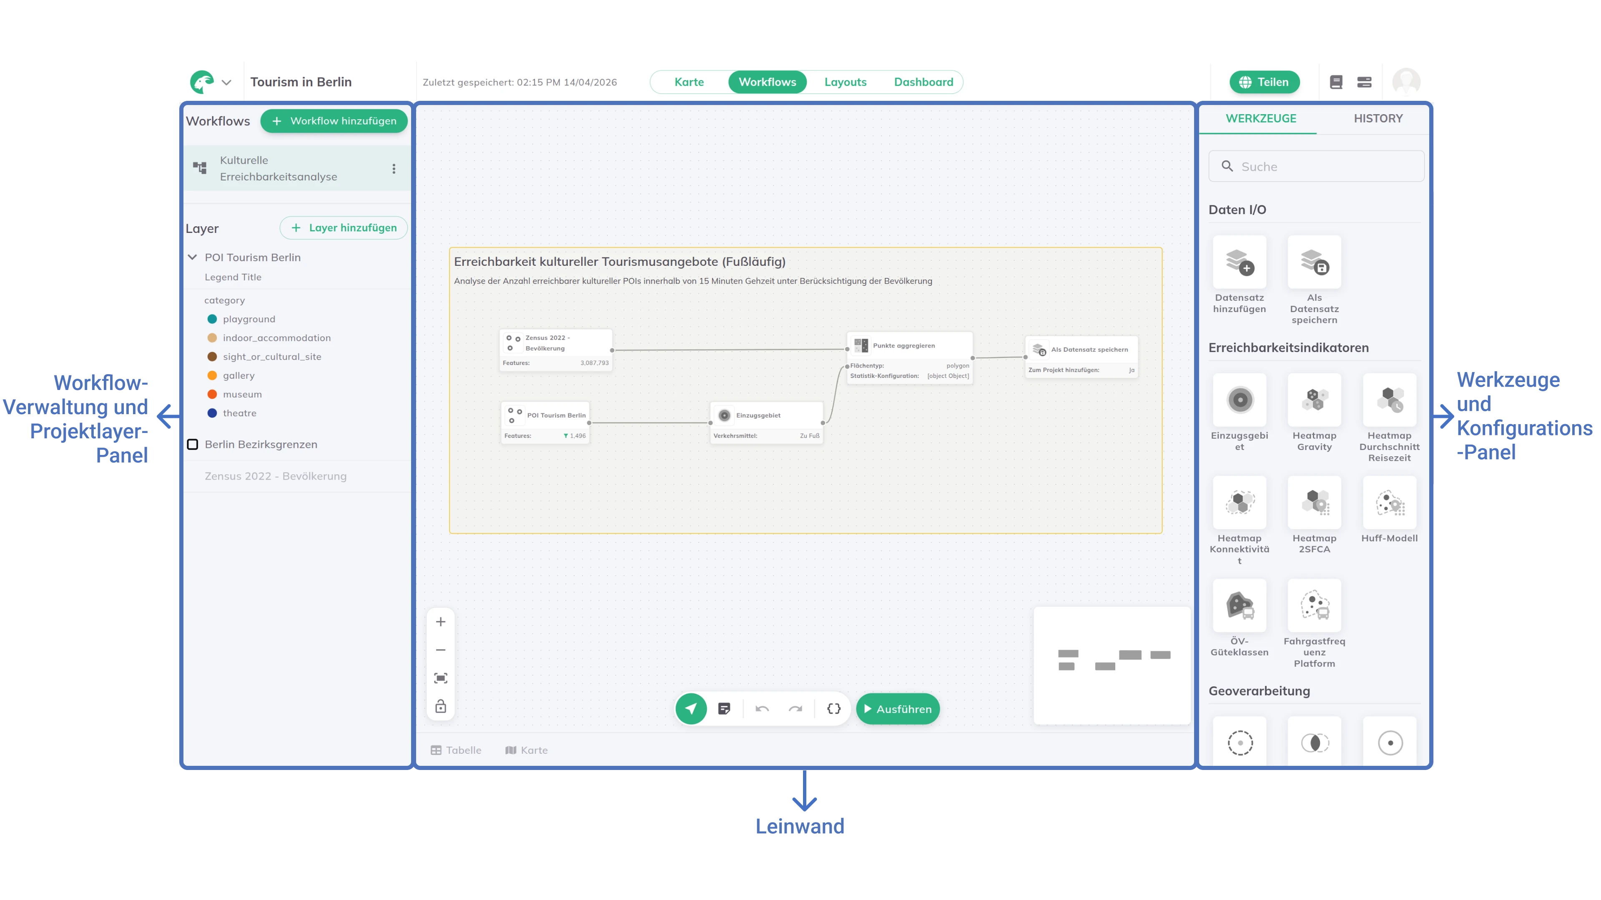1601x900 pixels.
Task: Select the overlapping-circles Geoverarbeitung tool
Action: (x=1314, y=742)
